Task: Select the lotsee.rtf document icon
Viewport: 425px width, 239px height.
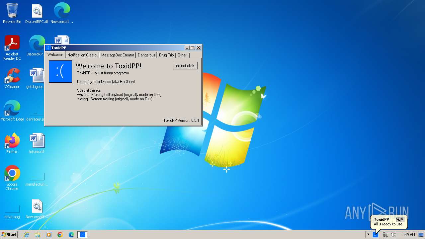Action: 37,143
